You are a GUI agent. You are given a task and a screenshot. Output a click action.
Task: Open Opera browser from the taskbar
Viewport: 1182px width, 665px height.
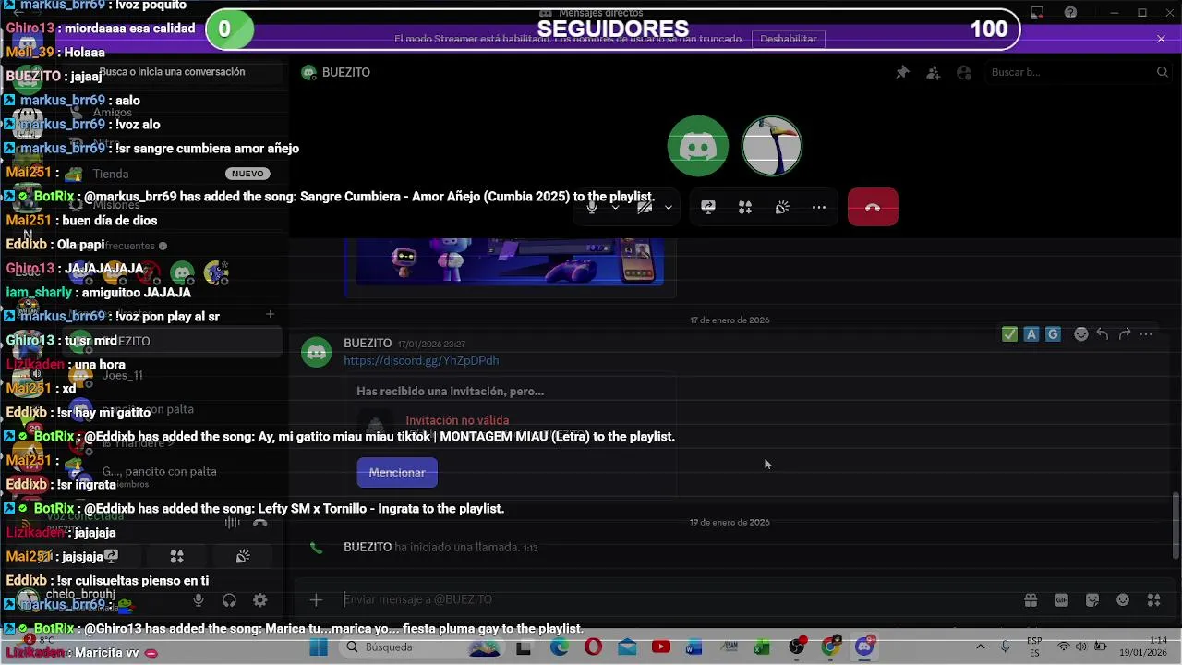coord(593,647)
